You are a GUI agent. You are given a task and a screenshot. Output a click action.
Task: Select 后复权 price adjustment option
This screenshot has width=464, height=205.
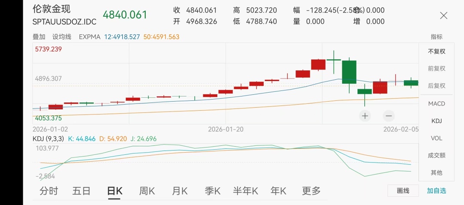point(437,86)
